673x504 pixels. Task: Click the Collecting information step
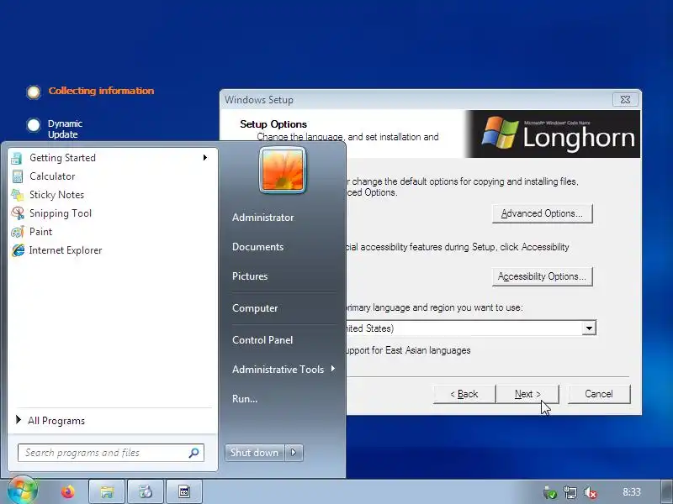click(x=101, y=91)
